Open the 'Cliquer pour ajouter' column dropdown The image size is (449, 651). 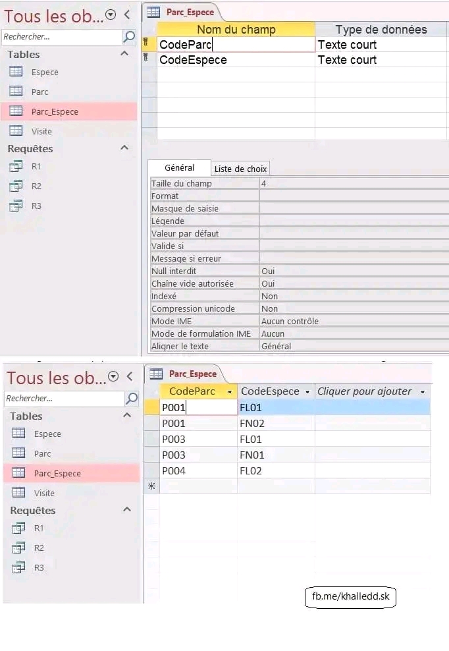[x=422, y=392]
